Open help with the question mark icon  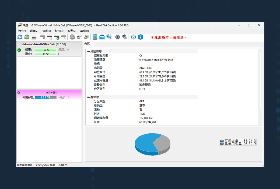(133, 37)
